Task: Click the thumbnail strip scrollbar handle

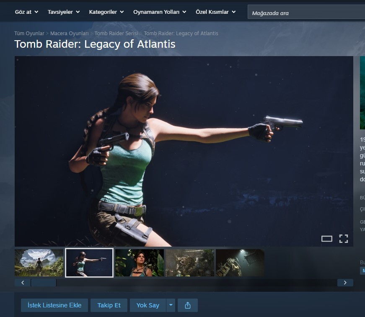Action: 44,283
